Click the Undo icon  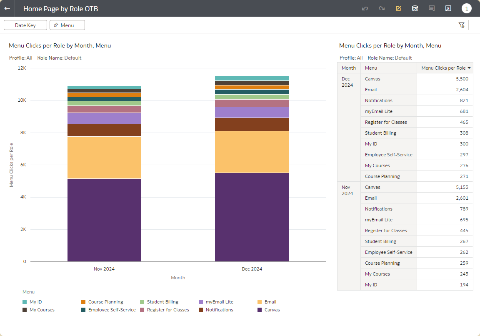point(365,8)
